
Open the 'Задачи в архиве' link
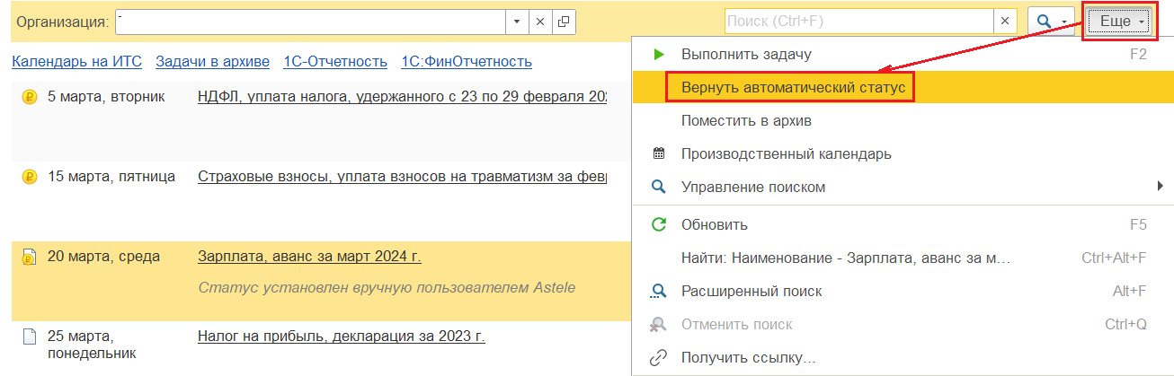click(x=212, y=62)
